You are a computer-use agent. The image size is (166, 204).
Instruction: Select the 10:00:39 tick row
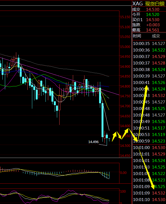coord(149,76)
